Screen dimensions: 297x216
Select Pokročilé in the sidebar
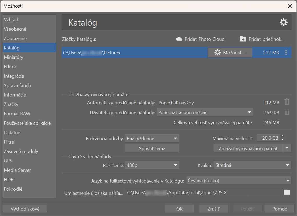(x=30, y=189)
